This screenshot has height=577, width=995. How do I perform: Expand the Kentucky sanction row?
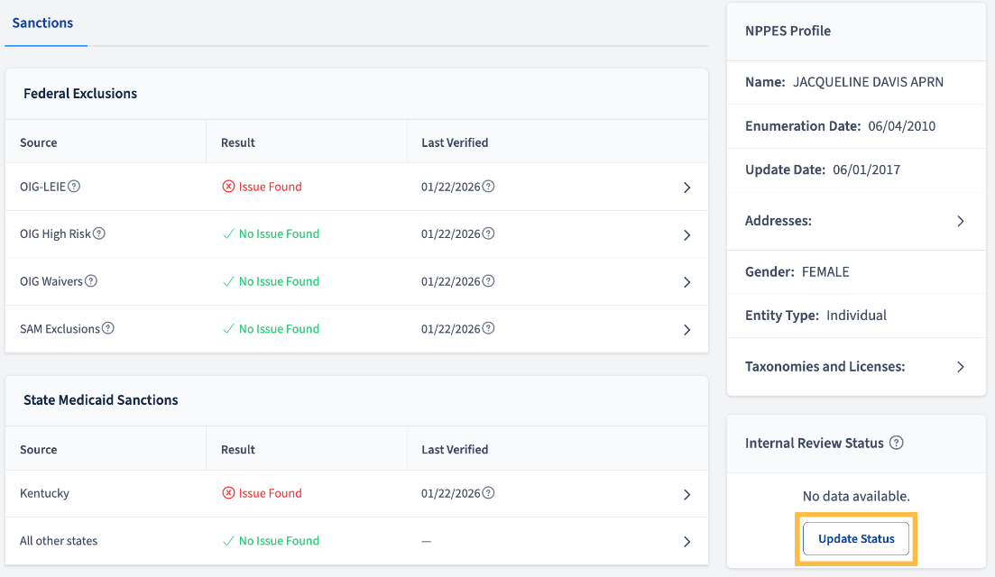click(x=686, y=494)
